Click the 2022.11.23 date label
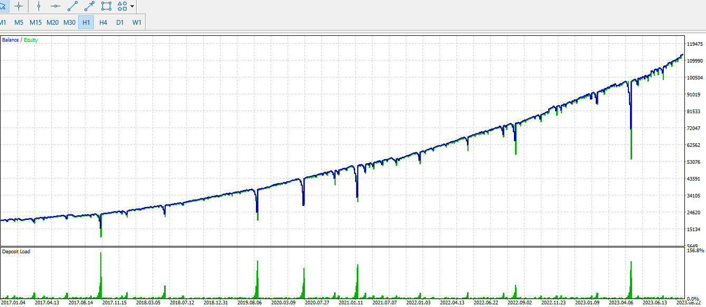Image resolution: width=706 pixels, height=307 pixels. (554, 303)
